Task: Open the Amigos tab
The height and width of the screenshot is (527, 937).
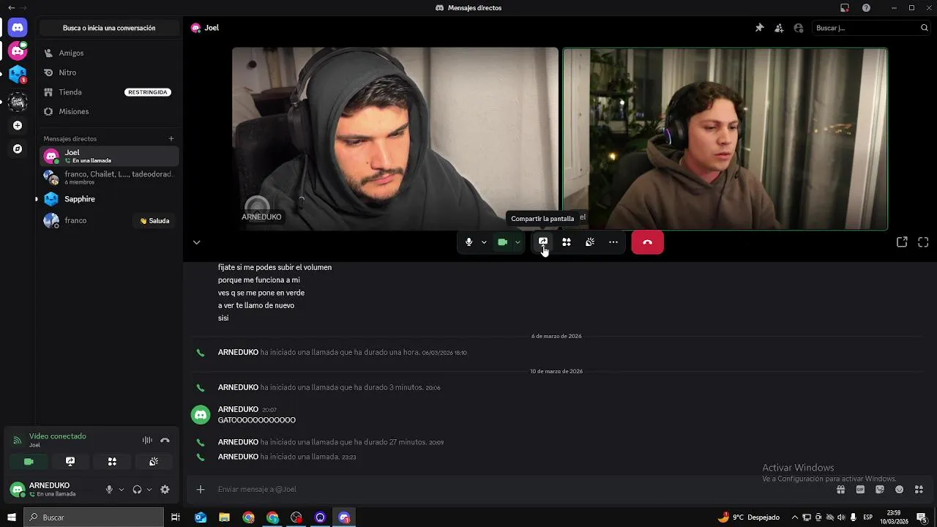Action: (x=109, y=53)
